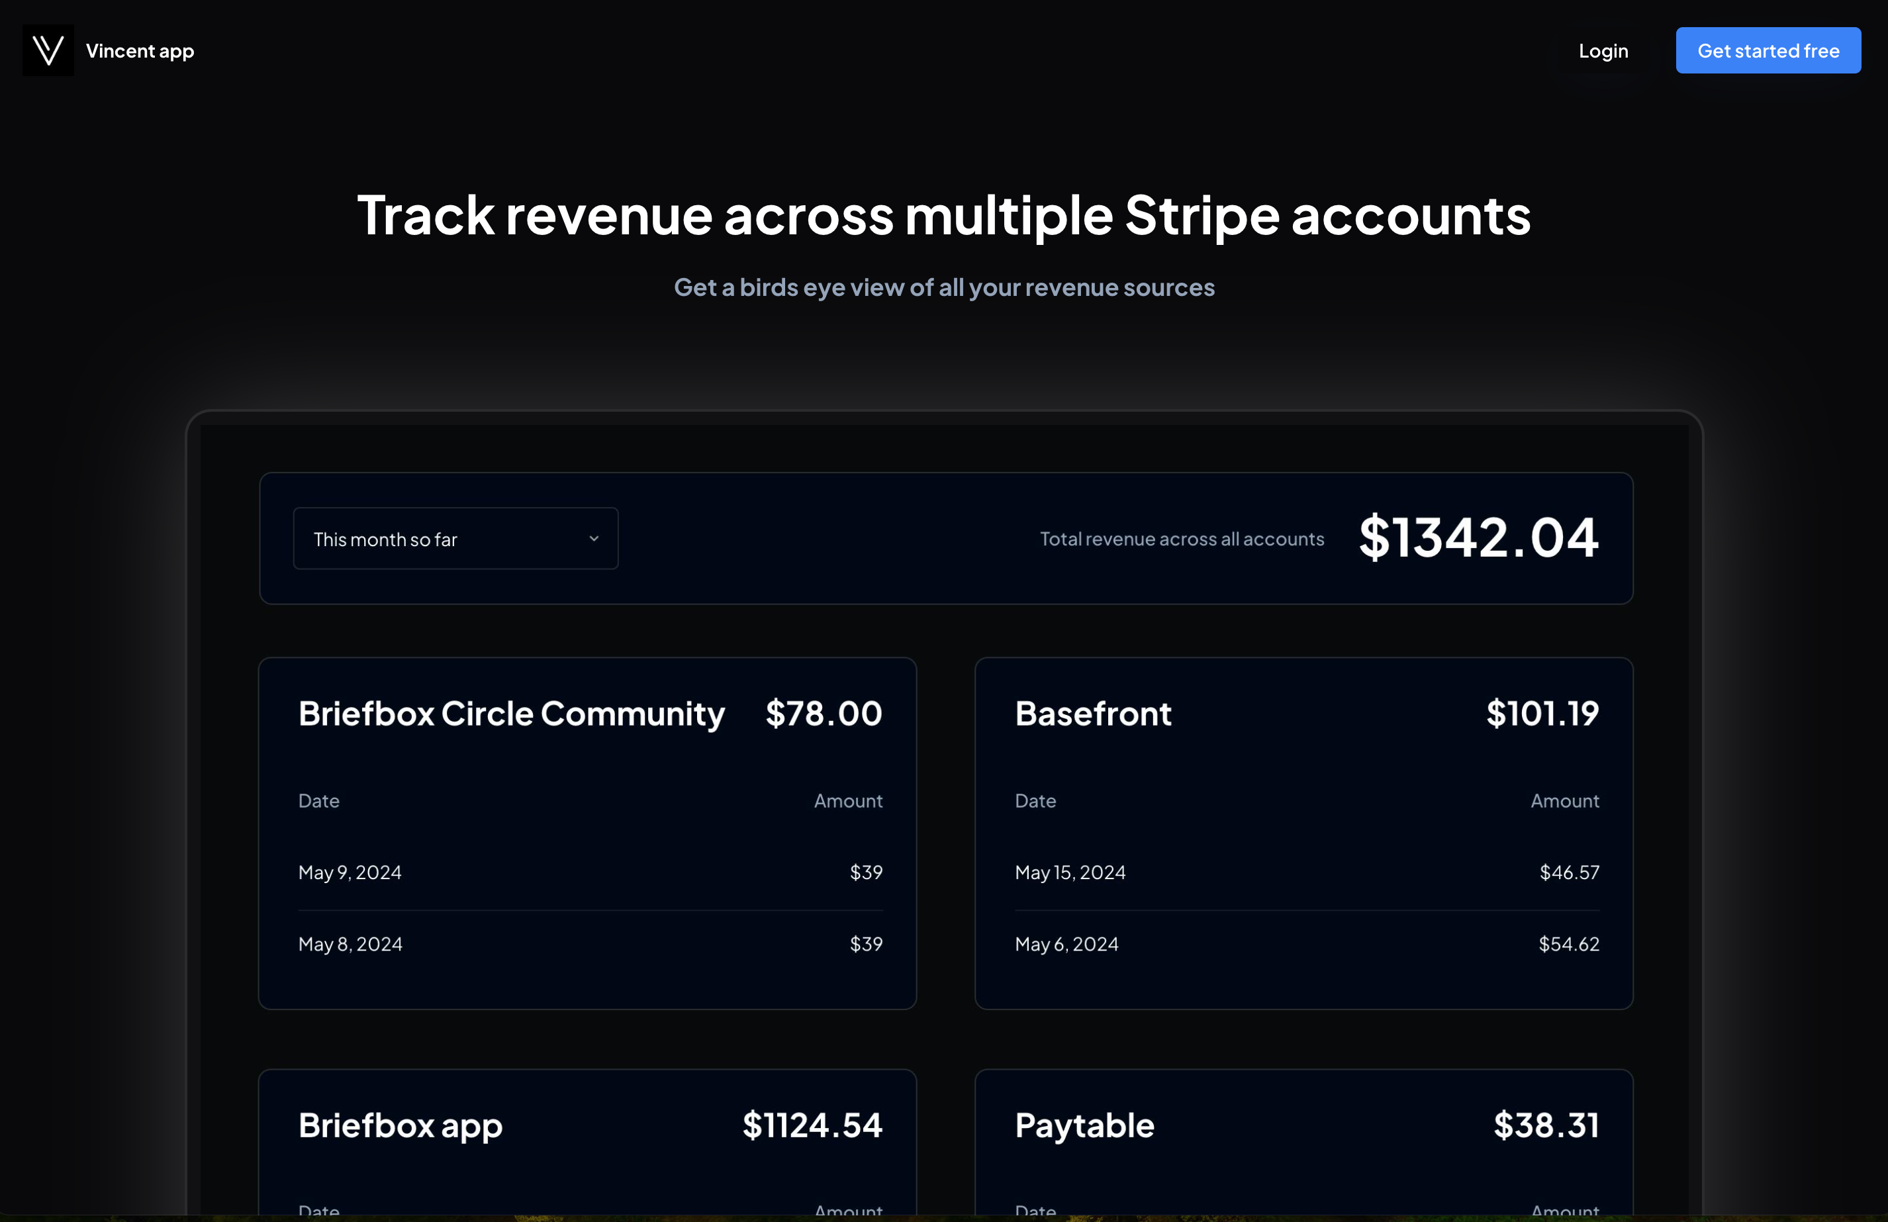Click the dropdown chevron arrow icon
This screenshot has height=1222, width=1888.
coord(593,538)
